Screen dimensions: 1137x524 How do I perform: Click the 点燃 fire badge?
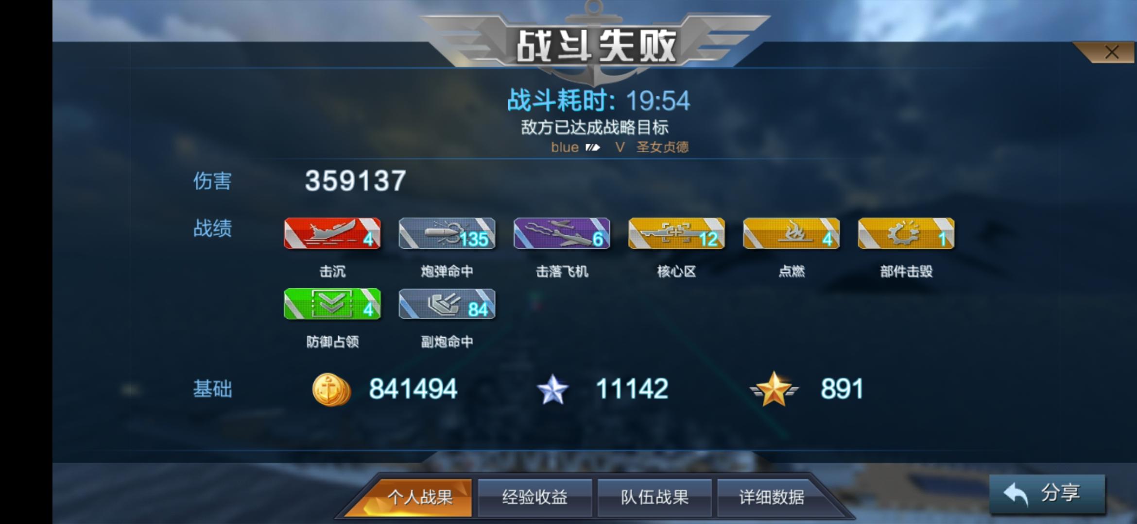tap(791, 233)
